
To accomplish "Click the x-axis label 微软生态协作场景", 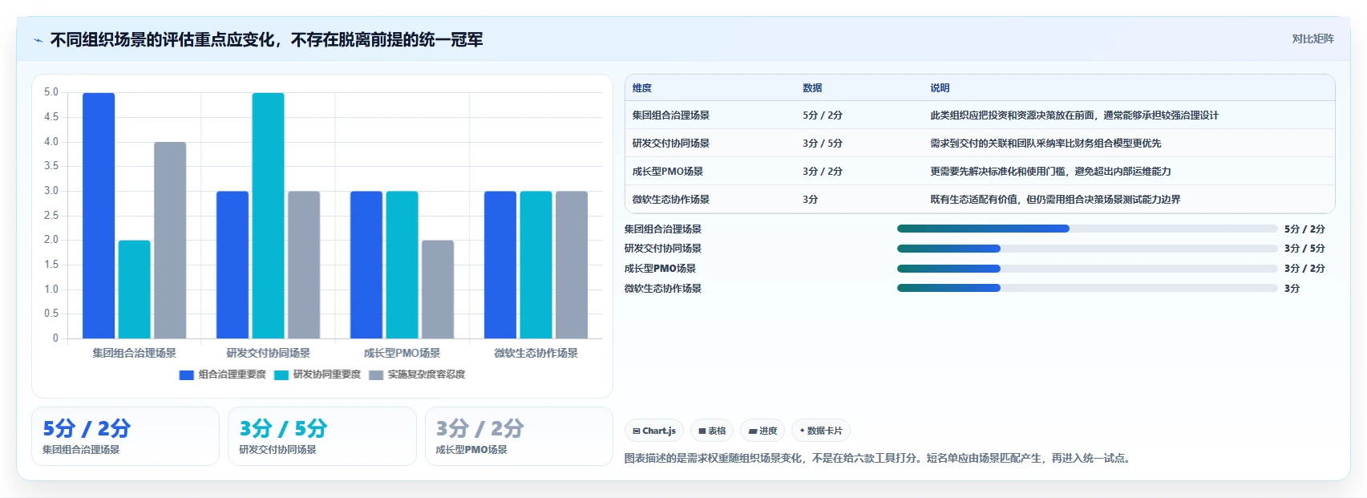I will coord(536,353).
